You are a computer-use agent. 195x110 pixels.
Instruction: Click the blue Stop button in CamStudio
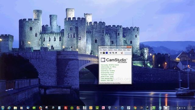[x=107, y=53]
